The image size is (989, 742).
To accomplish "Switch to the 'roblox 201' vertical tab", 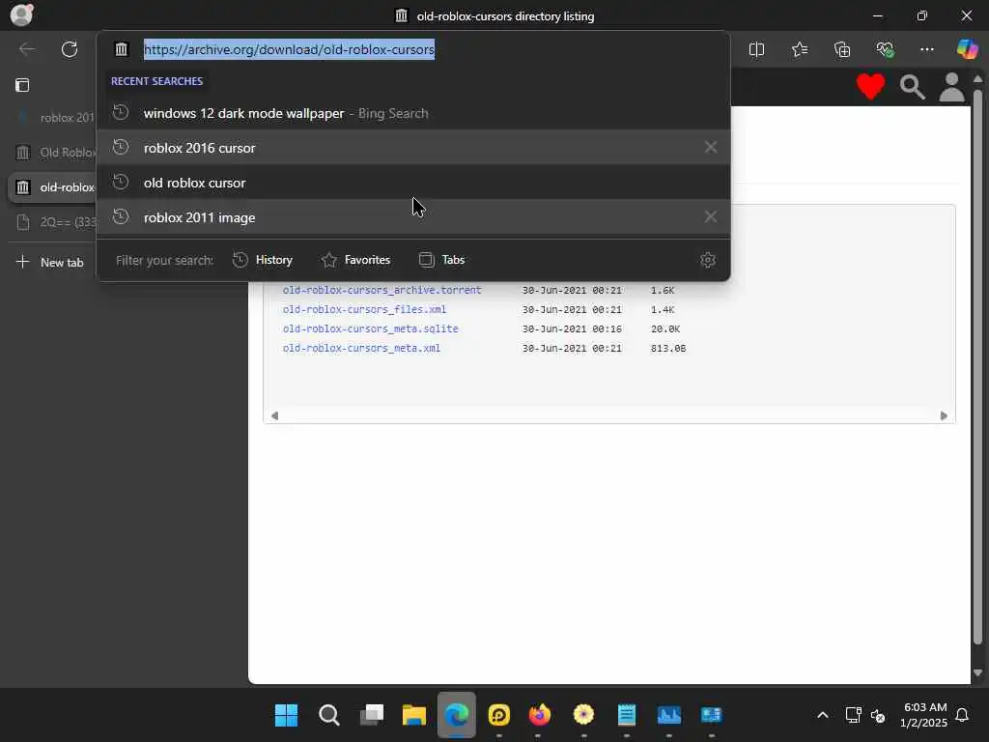I will click(x=52, y=118).
